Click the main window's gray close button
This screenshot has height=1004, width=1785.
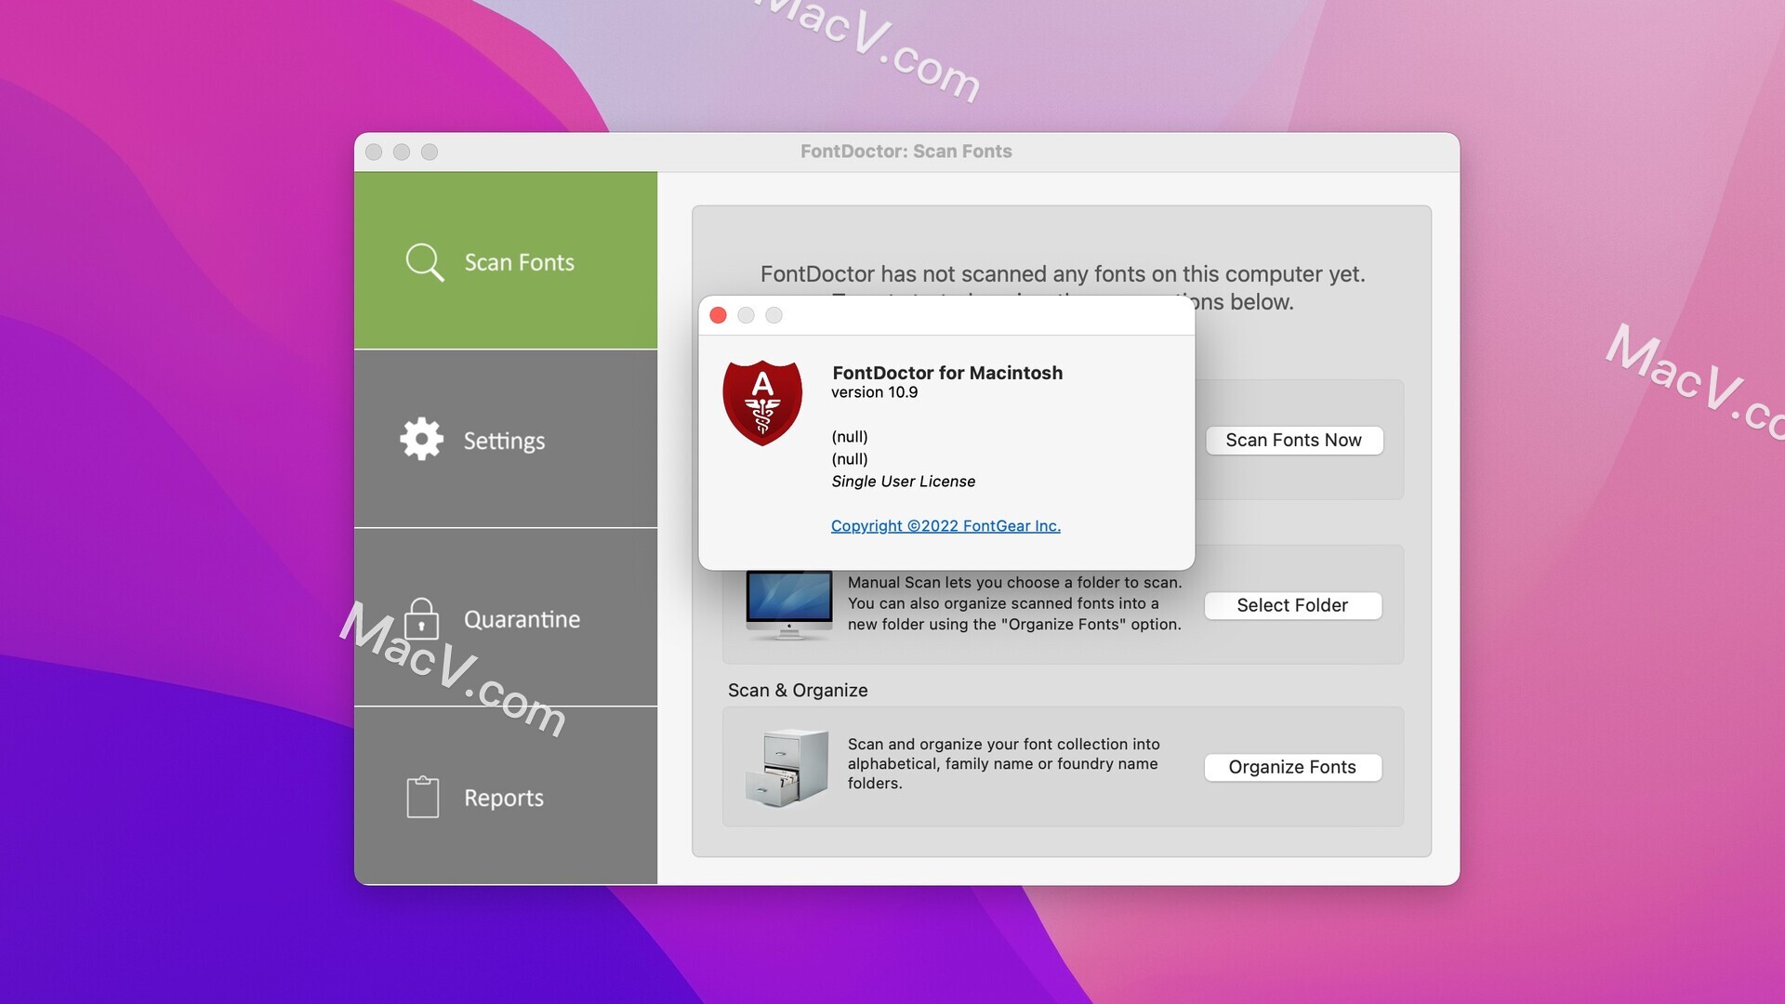[x=374, y=152]
